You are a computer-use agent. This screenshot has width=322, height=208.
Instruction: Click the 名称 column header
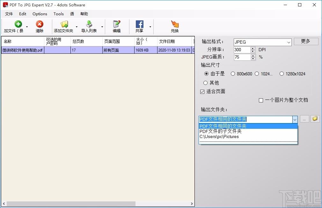click(x=23, y=41)
